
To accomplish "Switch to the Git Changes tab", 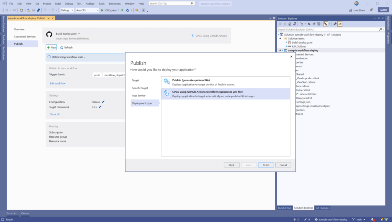I will pos(322,208).
